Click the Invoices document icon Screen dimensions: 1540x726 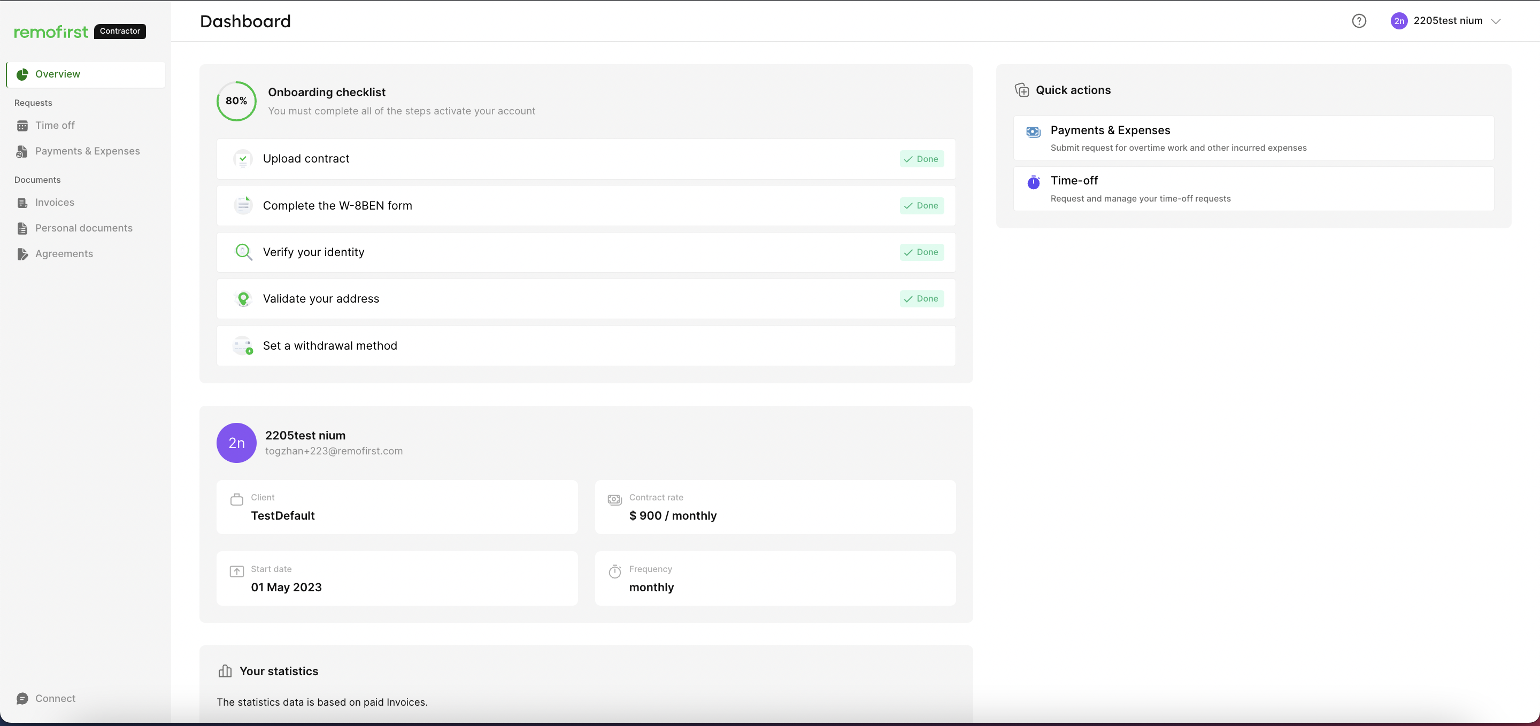point(22,203)
